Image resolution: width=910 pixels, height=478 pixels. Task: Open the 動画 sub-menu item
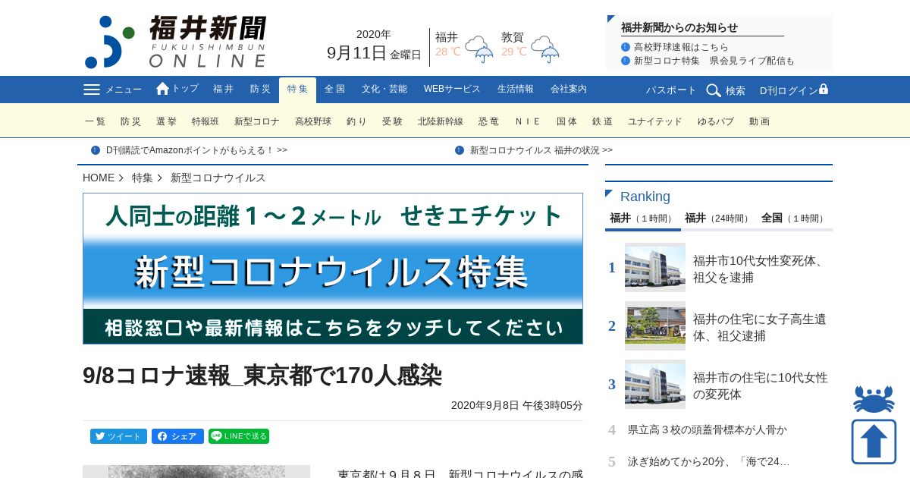point(759,121)
